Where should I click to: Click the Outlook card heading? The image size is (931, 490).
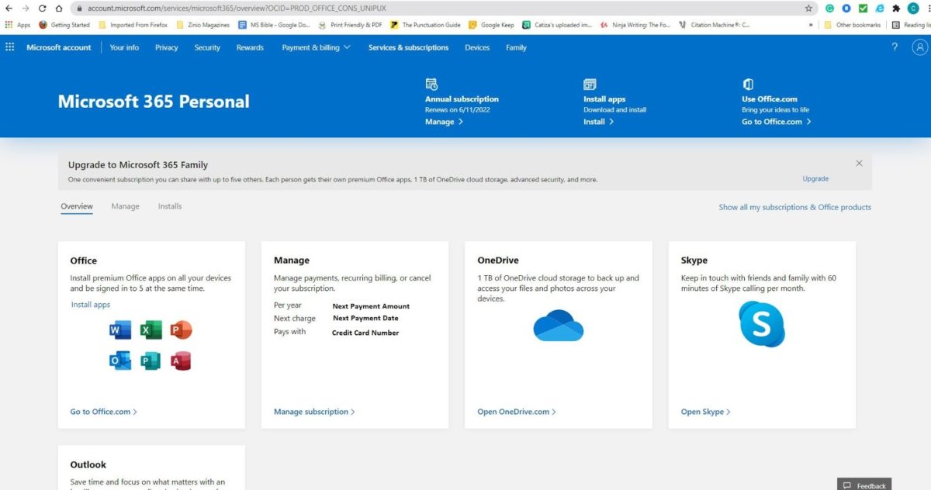[x=88, y=464]
